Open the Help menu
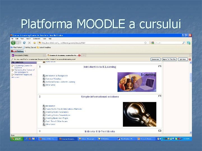202x151 pixels. click(x=50, y=39)
